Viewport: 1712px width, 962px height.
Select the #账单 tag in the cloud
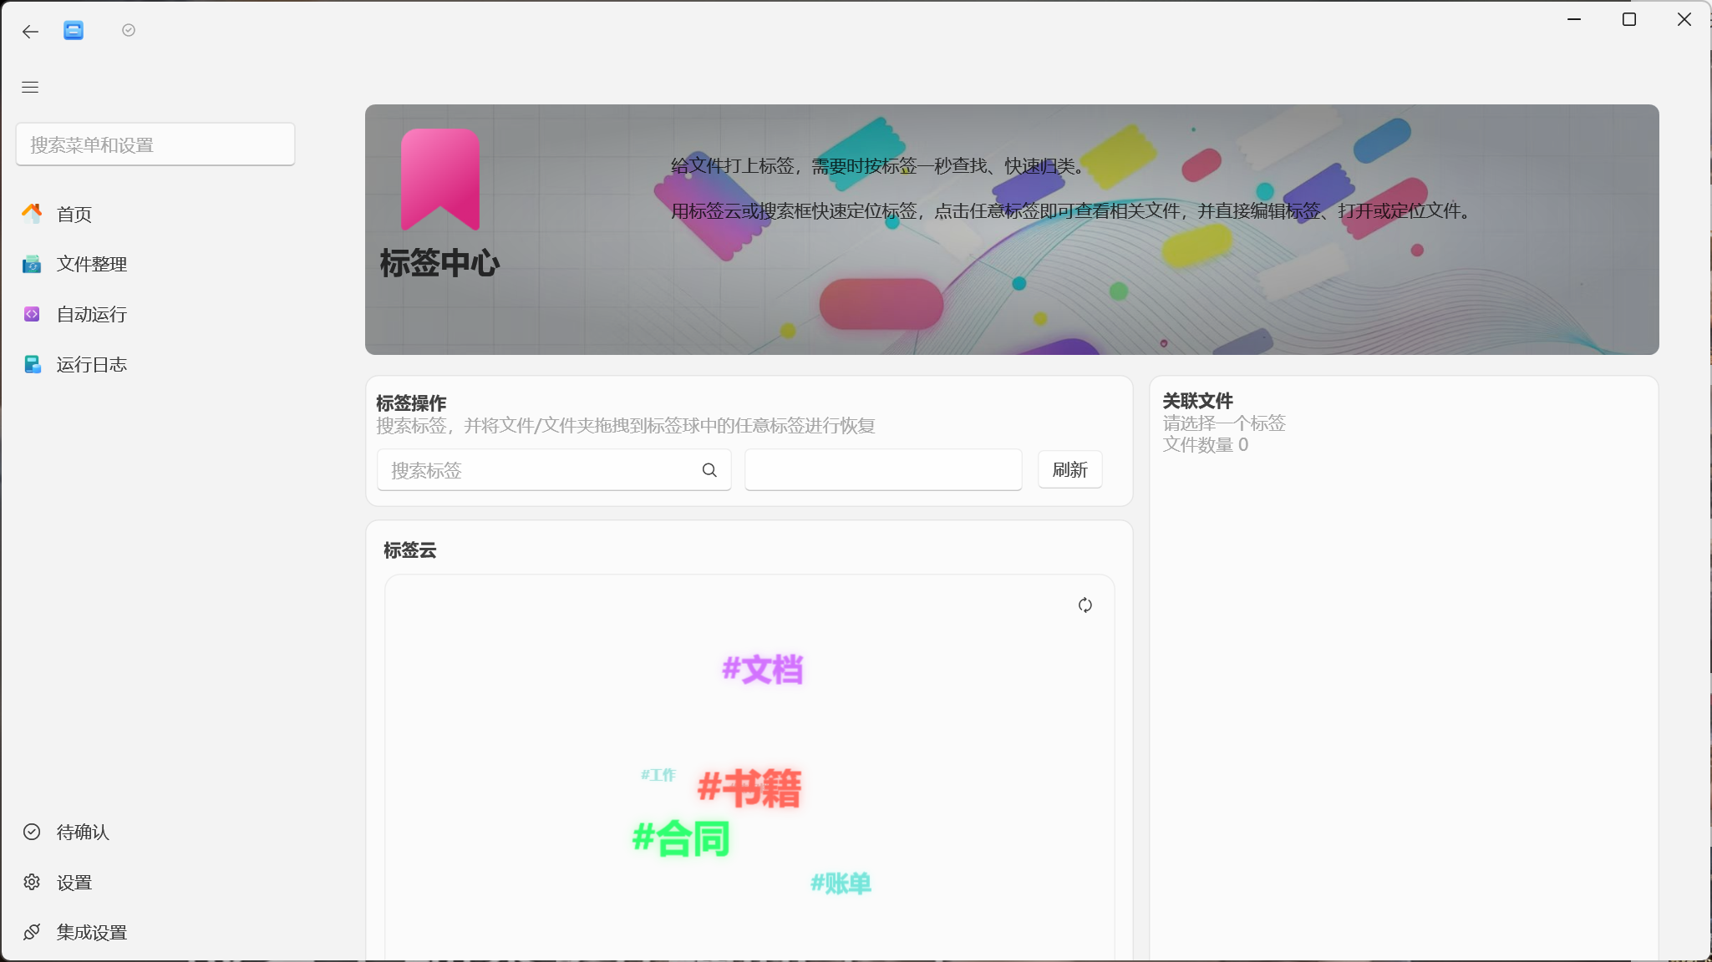(x=841, y=884)
